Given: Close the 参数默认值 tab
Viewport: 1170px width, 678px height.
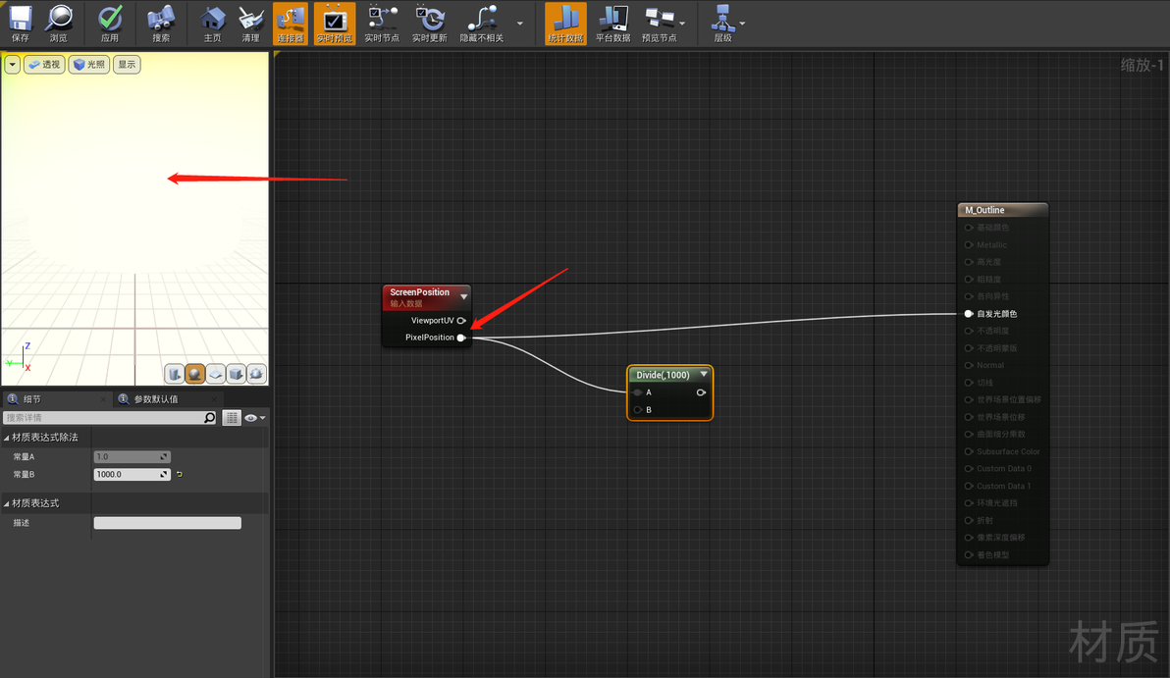Looking at the screenshot, I should [213, 399].
